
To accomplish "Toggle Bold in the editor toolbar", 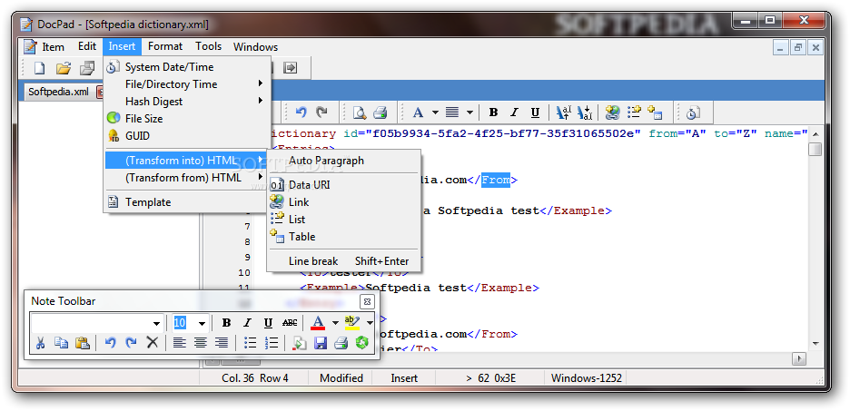I will [493, 113].
